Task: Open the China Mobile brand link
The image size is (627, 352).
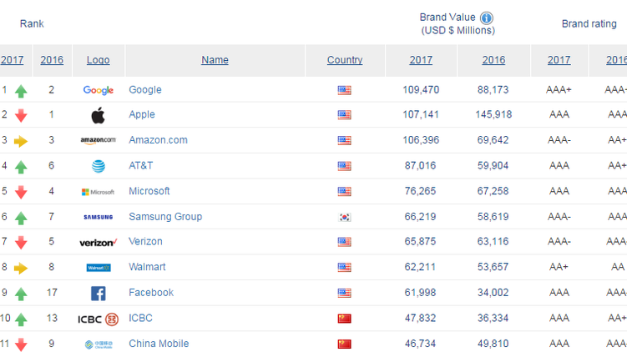Action: (x=159, y=344)
